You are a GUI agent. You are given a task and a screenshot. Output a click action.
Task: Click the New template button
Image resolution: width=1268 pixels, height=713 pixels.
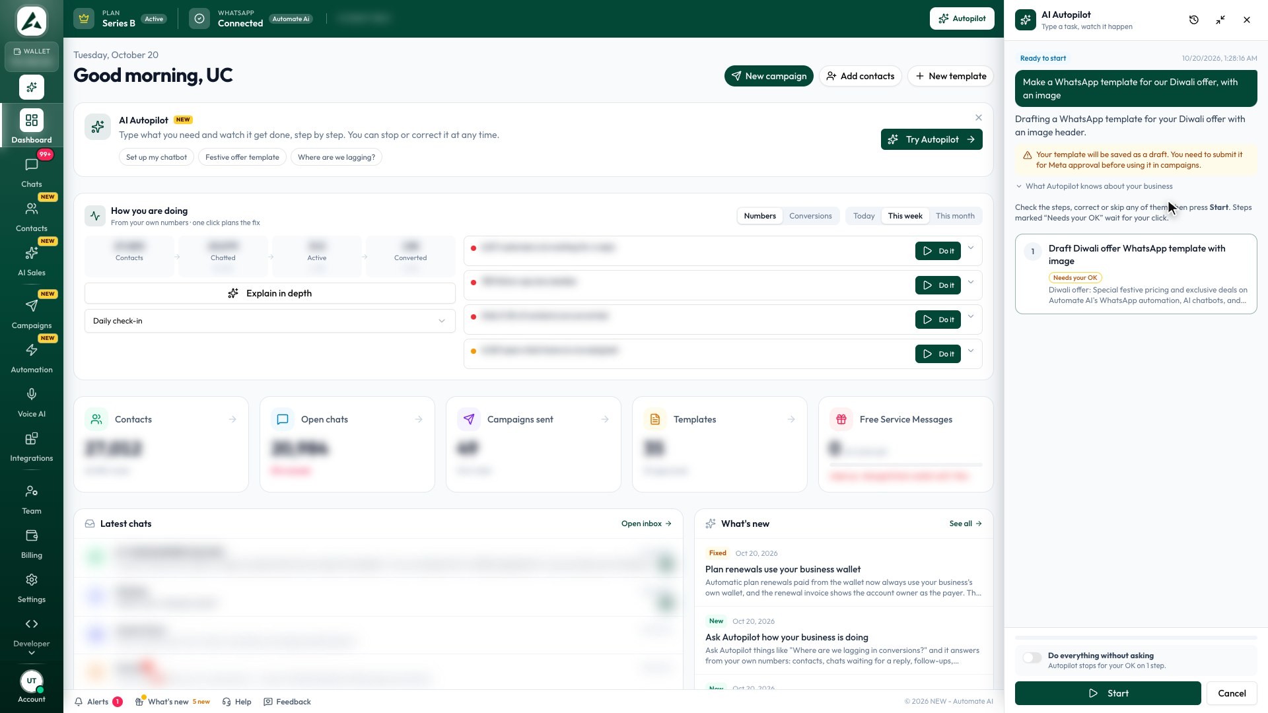pos(950,76)
